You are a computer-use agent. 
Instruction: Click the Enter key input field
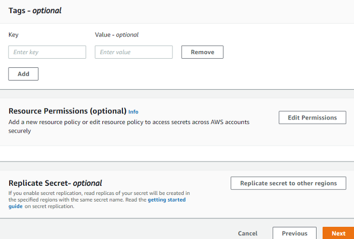click(47, 52)
